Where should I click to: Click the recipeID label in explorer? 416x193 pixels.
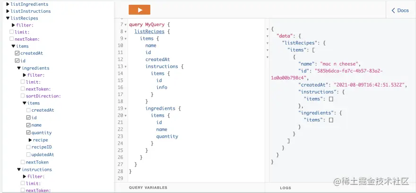click(x=42, y=147)
